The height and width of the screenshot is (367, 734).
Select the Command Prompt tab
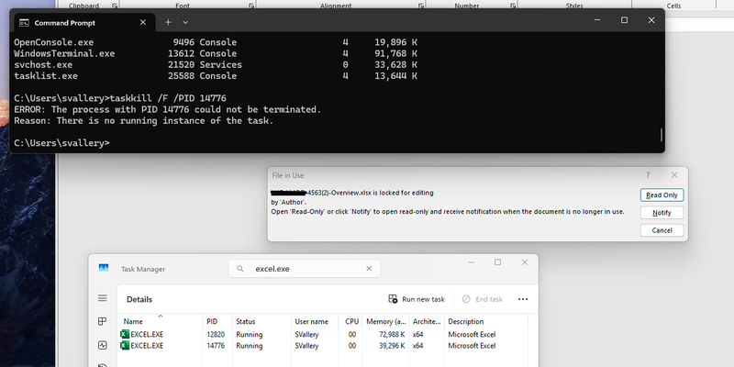click(84, 22)
